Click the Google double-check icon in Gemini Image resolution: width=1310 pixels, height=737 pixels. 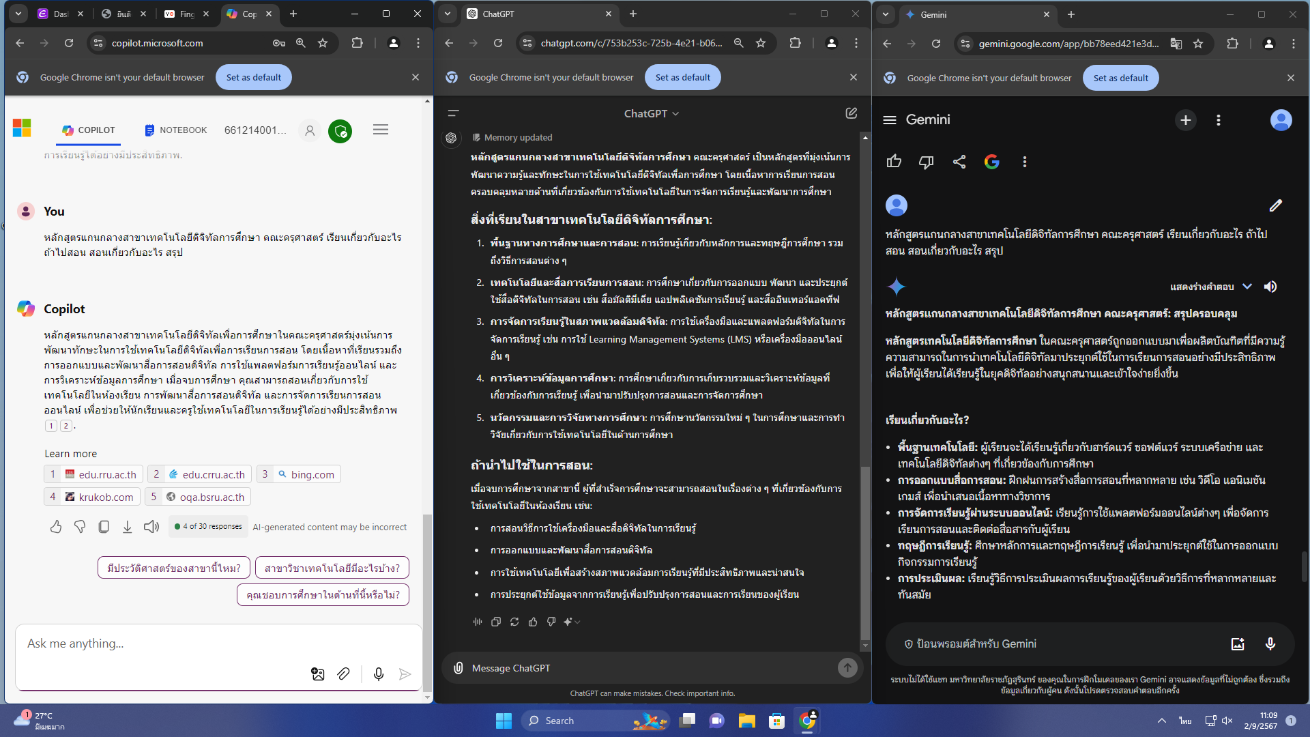(x=992, y=162)
